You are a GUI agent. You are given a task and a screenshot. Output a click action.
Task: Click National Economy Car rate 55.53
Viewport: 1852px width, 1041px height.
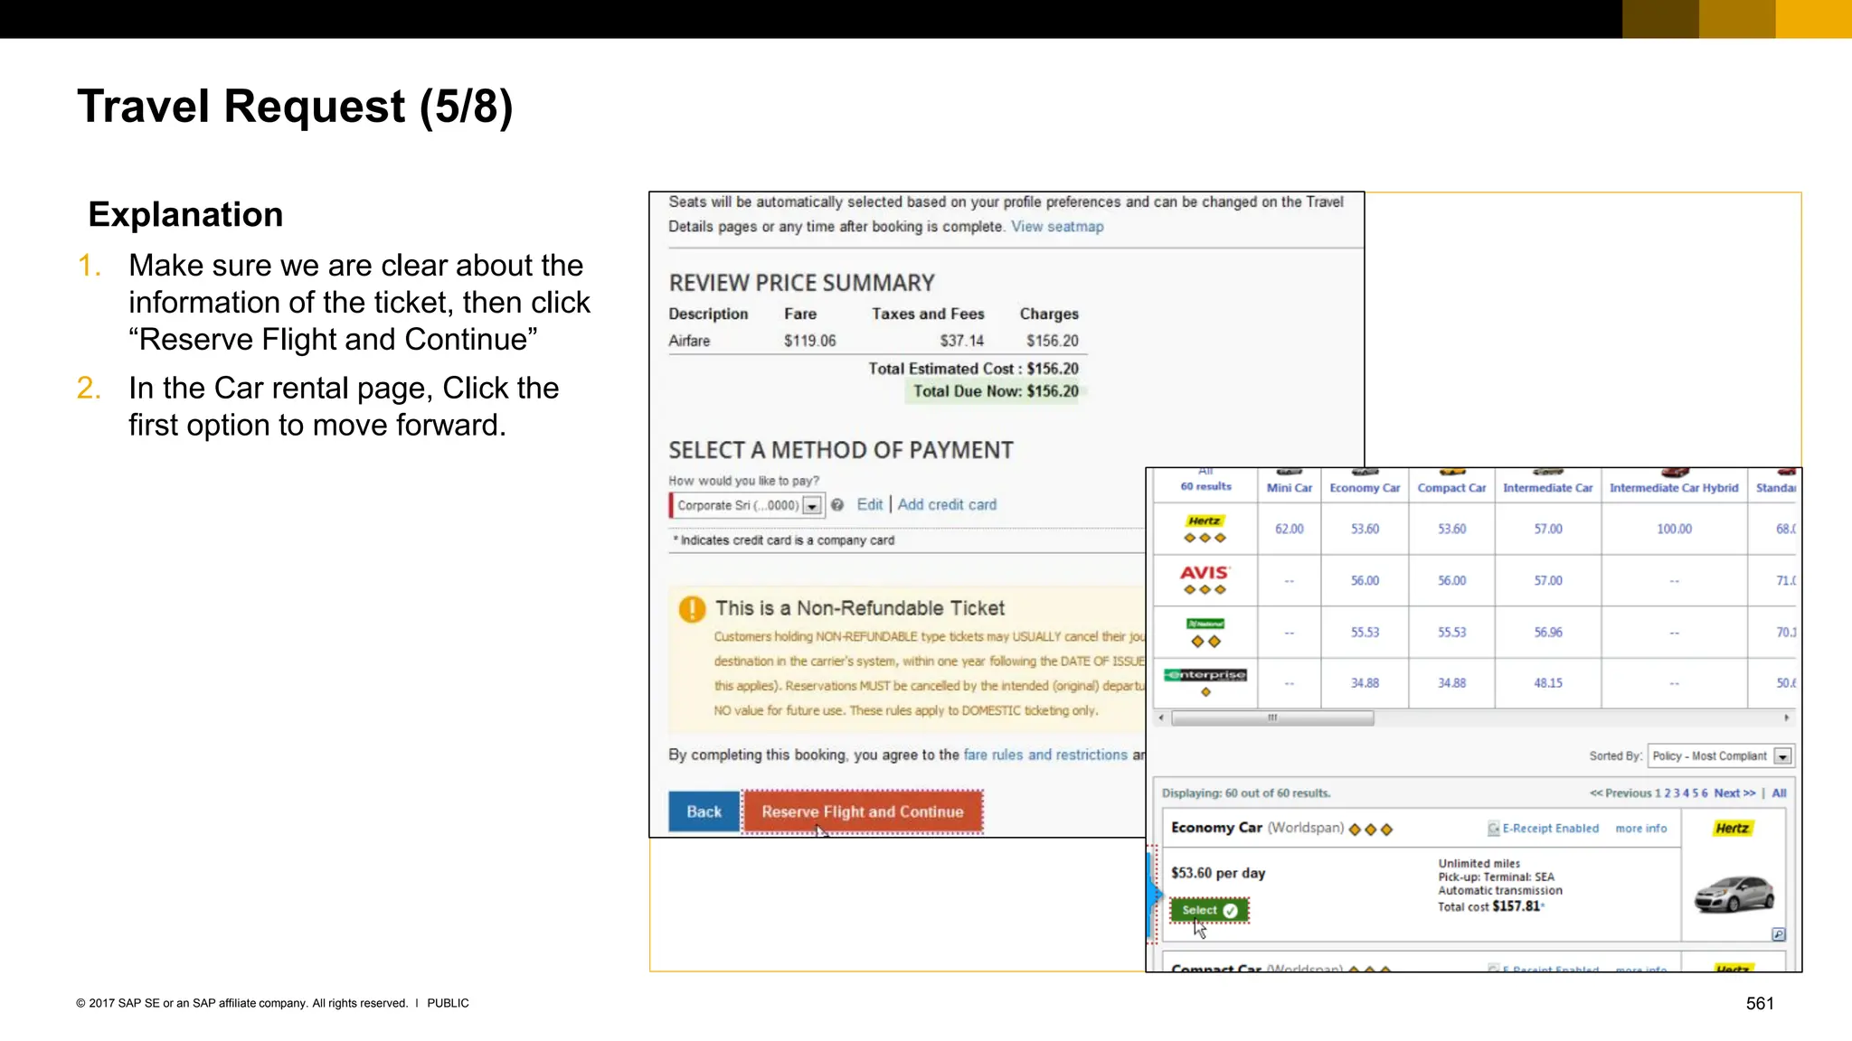pos(1365,633)
